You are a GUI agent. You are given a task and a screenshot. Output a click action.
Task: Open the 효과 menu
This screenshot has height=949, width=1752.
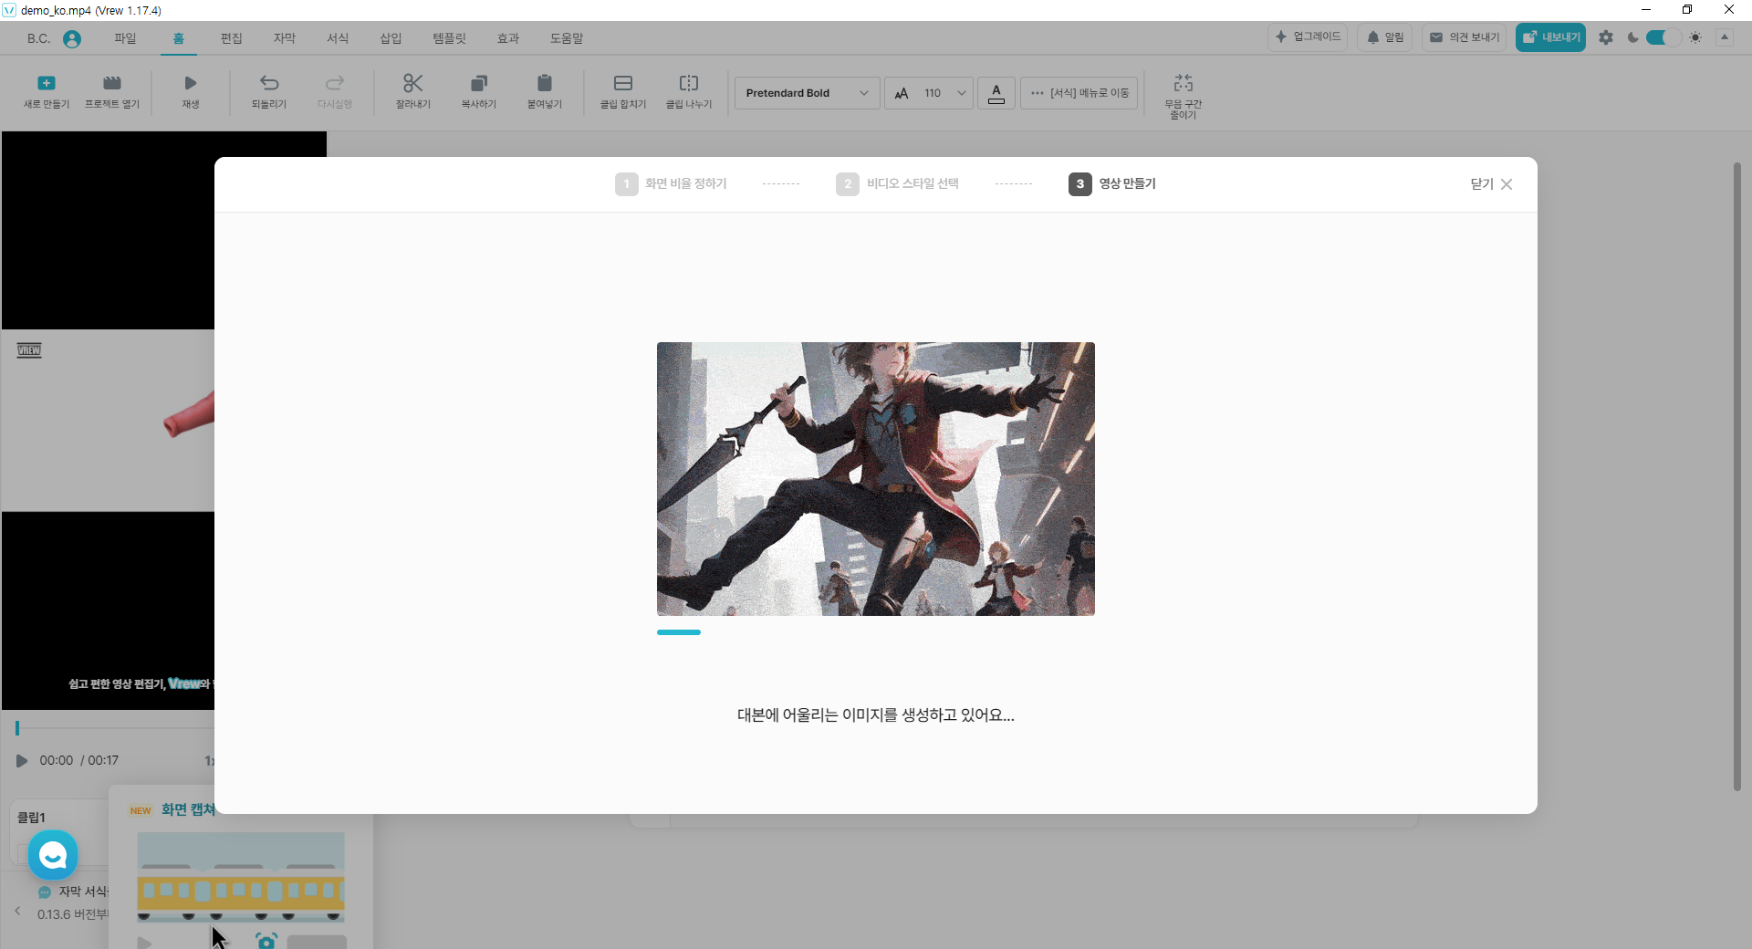pos(508,38)
